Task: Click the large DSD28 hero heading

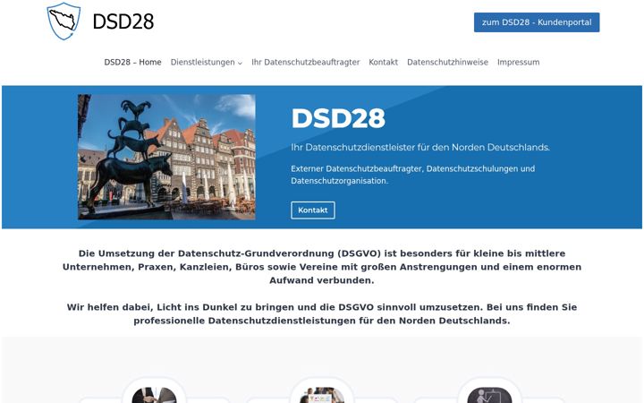Action: tap(338, 118)
